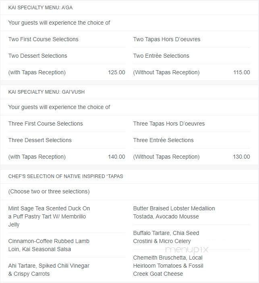Screen dimensions: 259x283
Task: Click Ahi Tartare, Spiked Chili Vinegar item
Action: [49, 270]
